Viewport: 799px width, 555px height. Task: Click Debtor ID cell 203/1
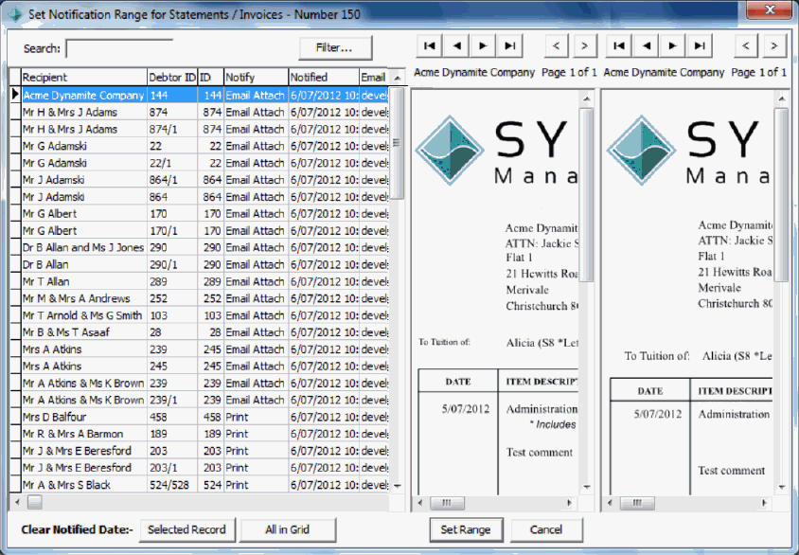pyautogui.click(x=172, y=468)
